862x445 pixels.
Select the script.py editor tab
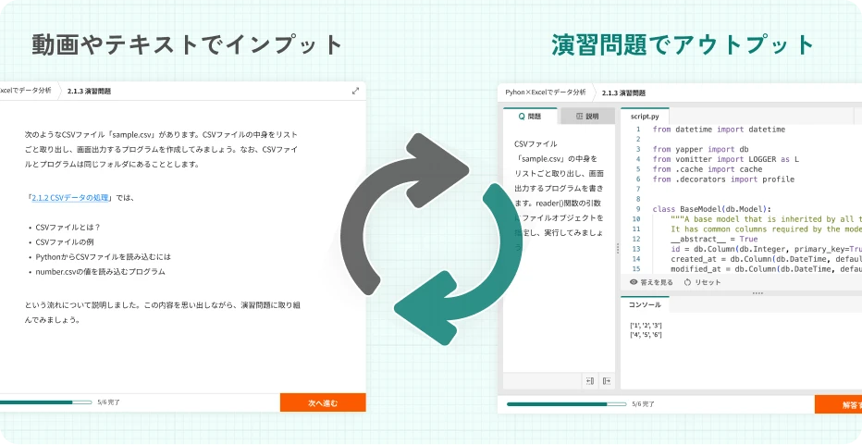(x=645, y=117)
